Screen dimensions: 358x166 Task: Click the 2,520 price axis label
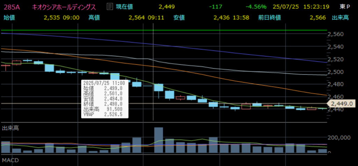click(335, 59)
